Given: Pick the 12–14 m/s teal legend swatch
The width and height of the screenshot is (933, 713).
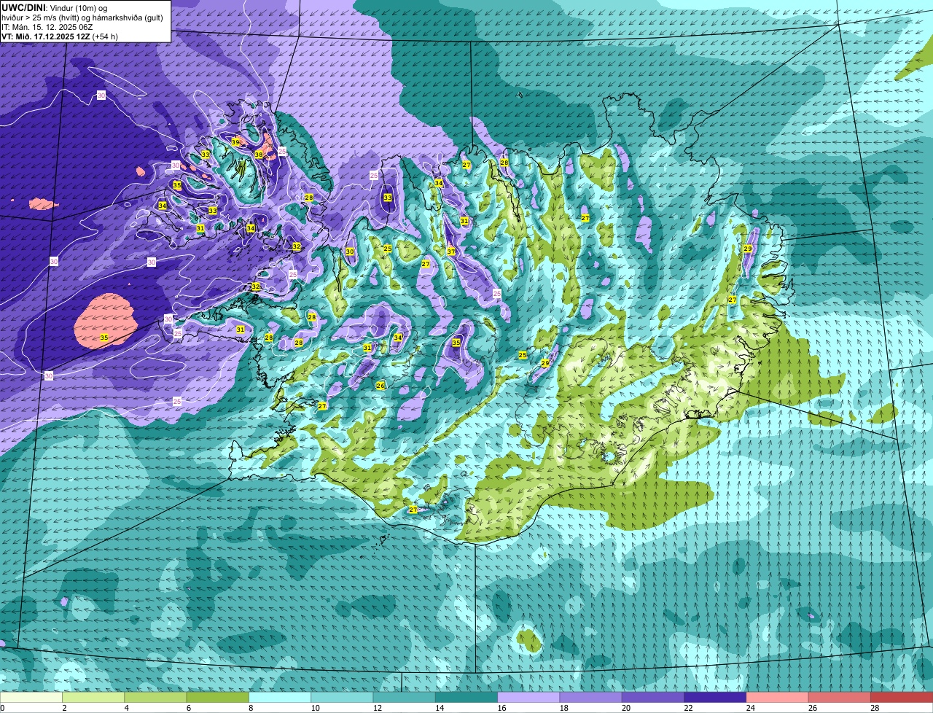Looking at the screenshot, I should (405, 698).
